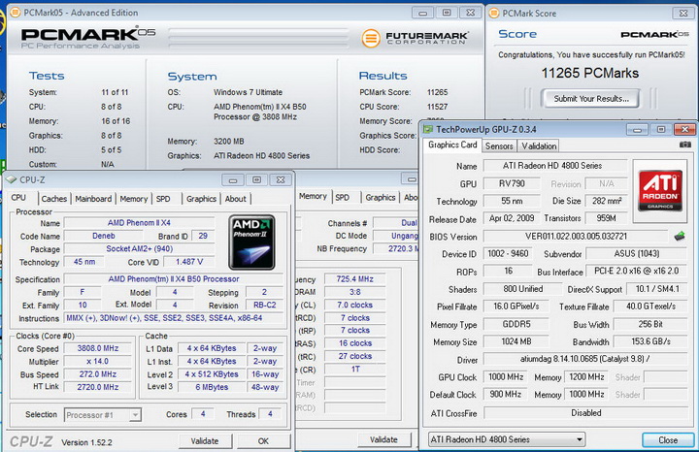This screenshot has height=452, width=699.
Task: Click the Core Speed 3808.0 MHz value
Action: pos(98,348)
